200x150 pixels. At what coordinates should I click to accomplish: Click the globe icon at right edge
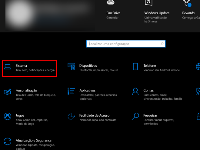(x=198, y=67)
